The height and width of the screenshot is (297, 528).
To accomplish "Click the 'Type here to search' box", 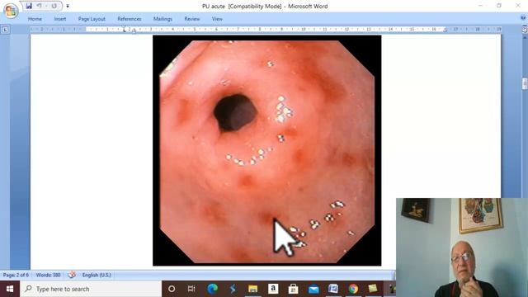I will coord(91,289).
